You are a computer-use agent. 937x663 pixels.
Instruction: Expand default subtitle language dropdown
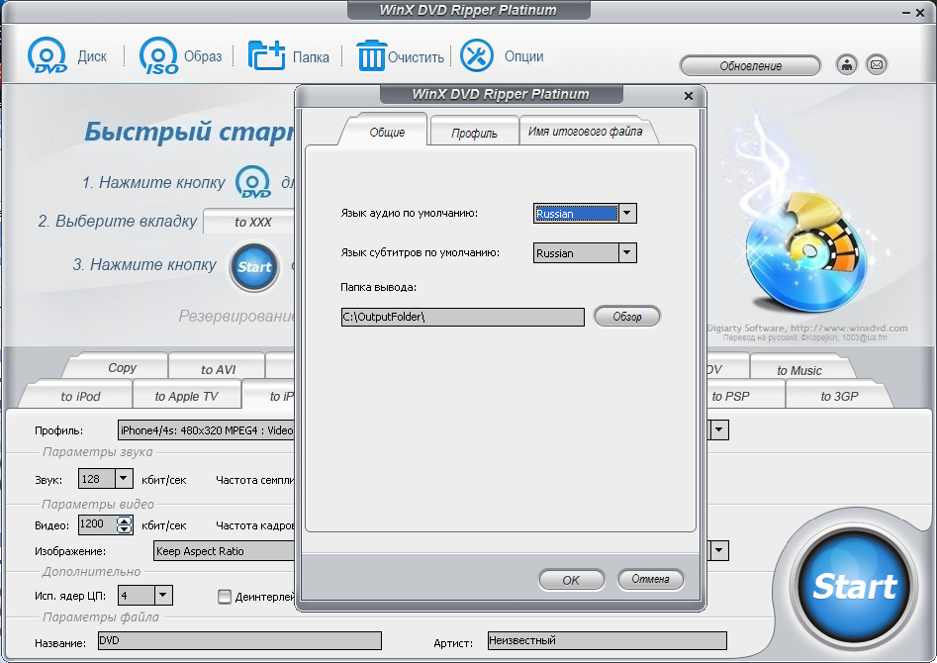[627, 253]
